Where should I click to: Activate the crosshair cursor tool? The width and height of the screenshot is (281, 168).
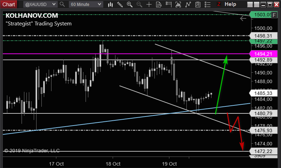coord(149,5)
